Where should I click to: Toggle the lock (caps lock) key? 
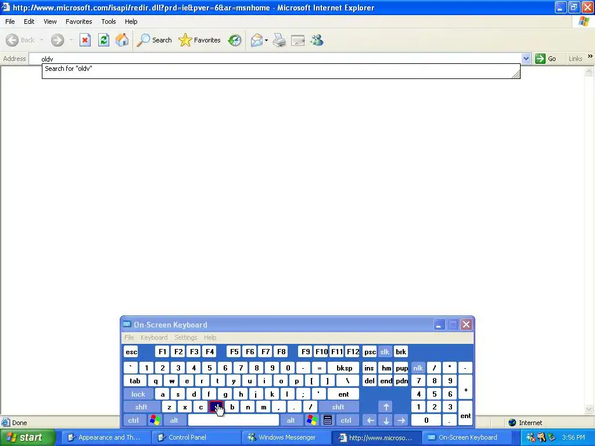(138, 394)
